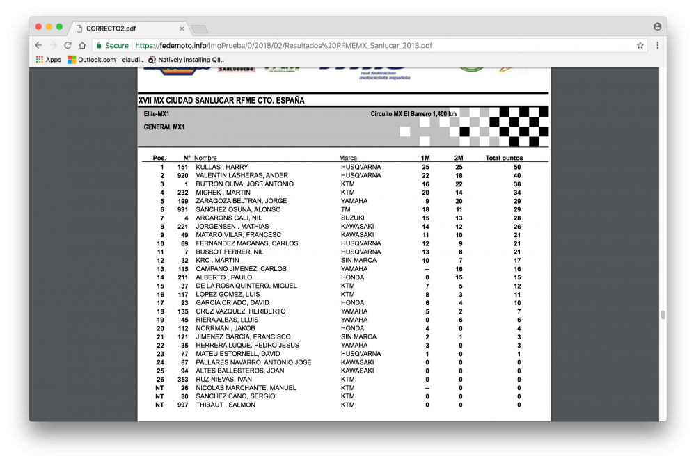Screen dimensions: 696x463
Task: Click the name ARCARONS GALI, NIL
Action: click(x=228, y=218)
